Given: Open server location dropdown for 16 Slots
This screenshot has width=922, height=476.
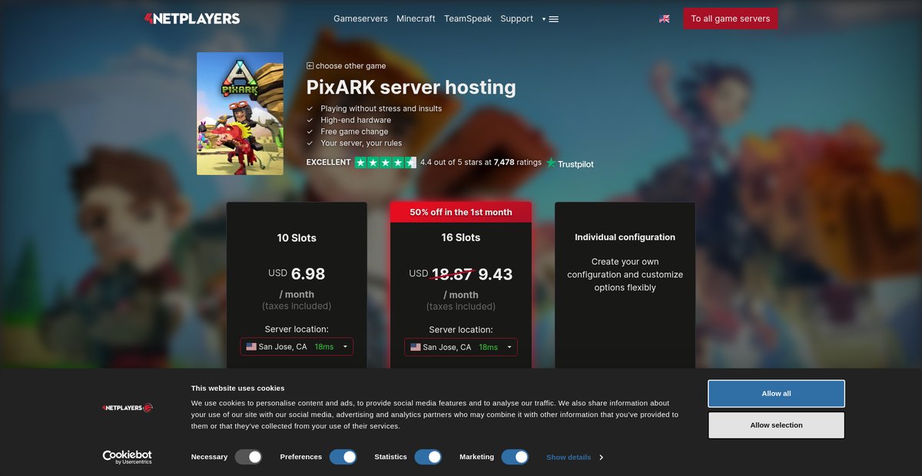Looking at the screenshot, I should pyautogui.click(x=461, y=347).
